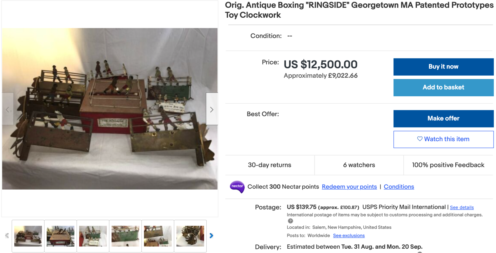This screenshot has width=496, height=253.
Task: Click the Nectar logo icon
Action: tap(237, 187)
